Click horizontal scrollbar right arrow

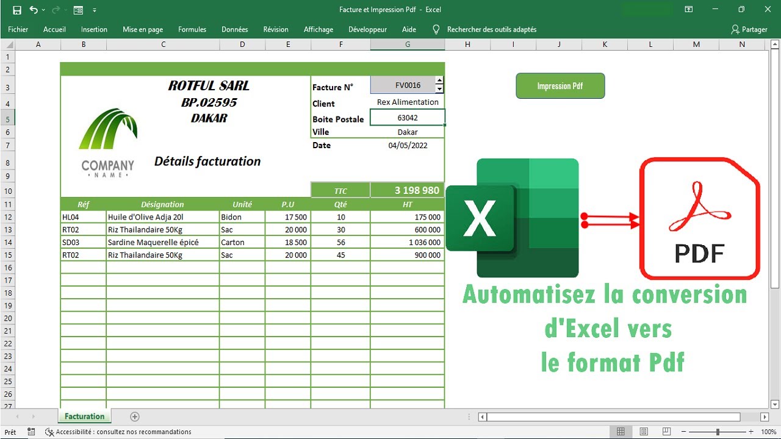(765, 417)
